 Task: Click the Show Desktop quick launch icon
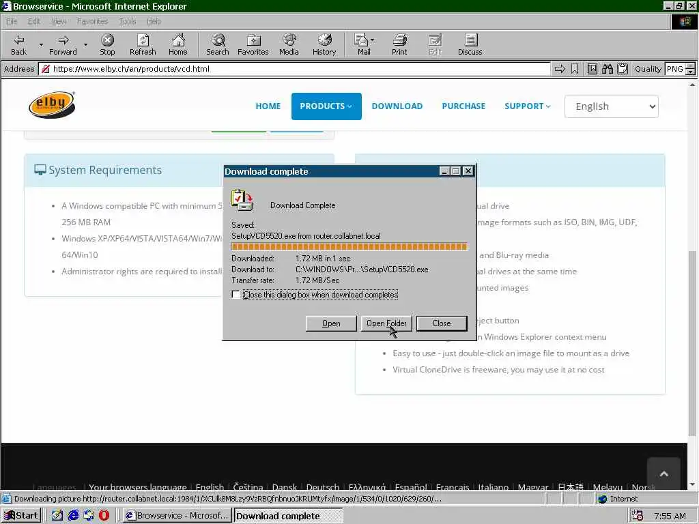tap(57, 515)
